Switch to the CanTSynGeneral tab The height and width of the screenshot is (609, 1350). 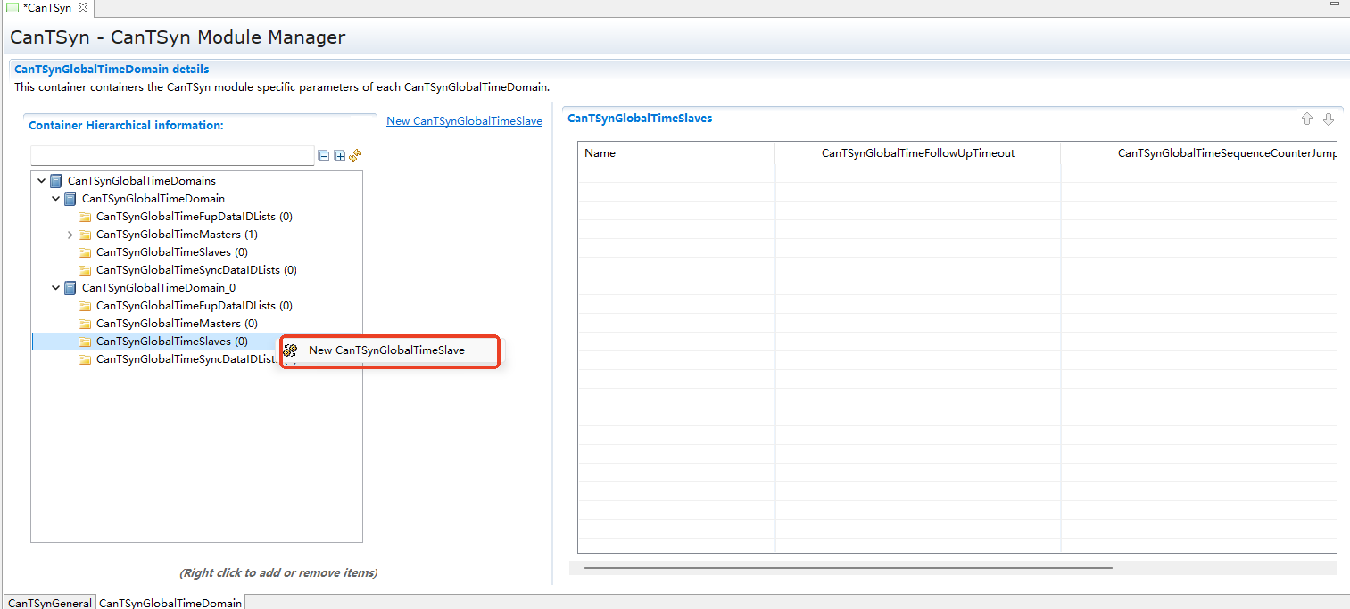point(50,603)
